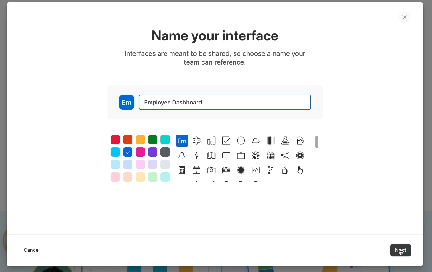Image resolution: width=432 pixels, height=272 pixels.
Task: Select the bright red color swatch
Action: pyautogui.click(x=115, y=140)
